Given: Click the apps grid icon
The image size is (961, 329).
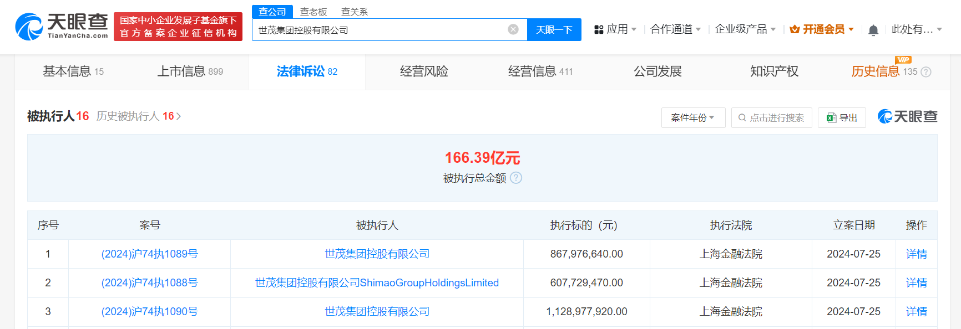Looking at the screenshot, I should click(599, 29).
